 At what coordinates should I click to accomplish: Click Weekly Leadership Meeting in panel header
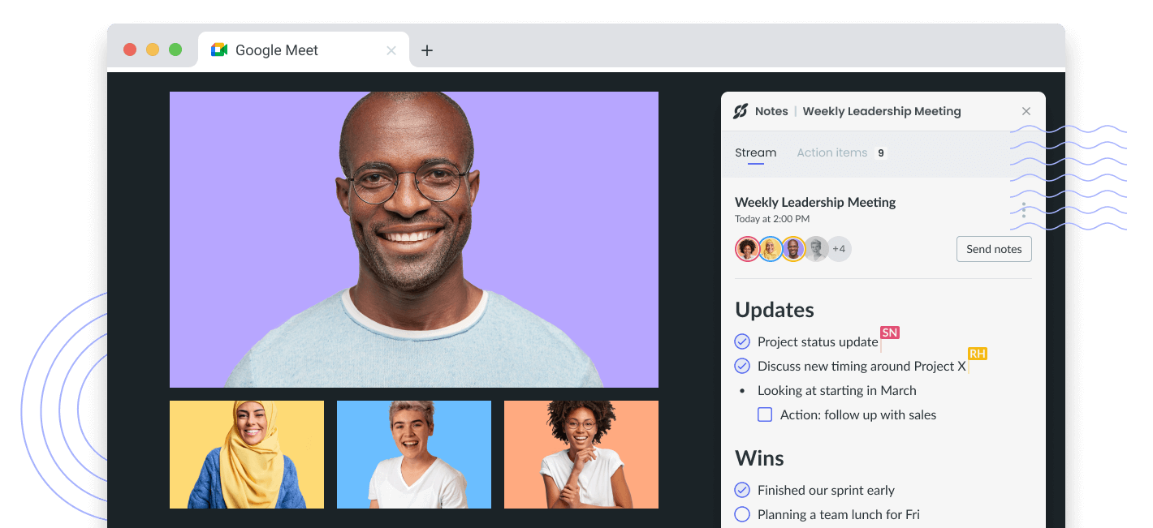click(x=882, y=111)
